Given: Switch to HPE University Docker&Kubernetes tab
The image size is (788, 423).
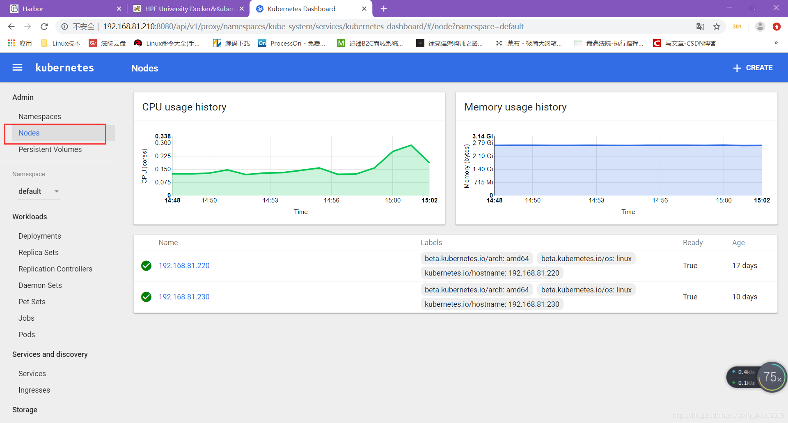Looking at the screenshot, I should coord(188,9).
